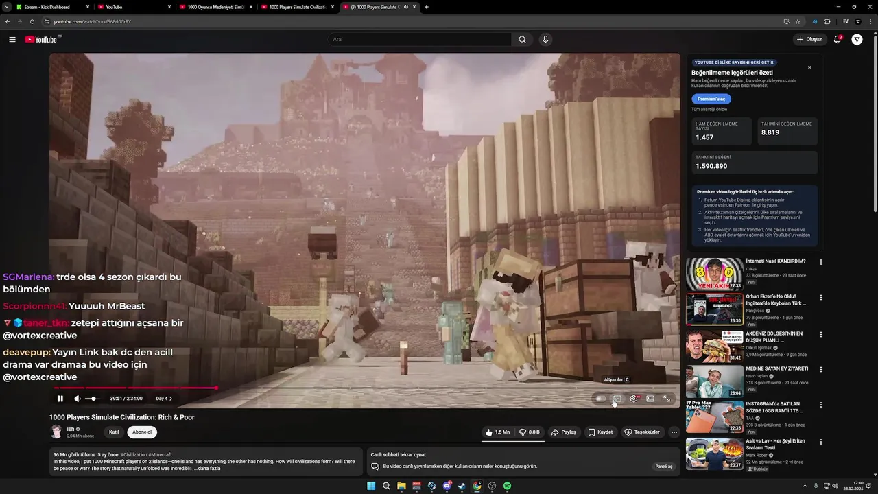Screen dimensions: 878x494
Task: Open Windows Start menu
Action: [x=371, y=486]
